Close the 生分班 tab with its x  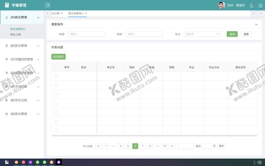point(62,13)
